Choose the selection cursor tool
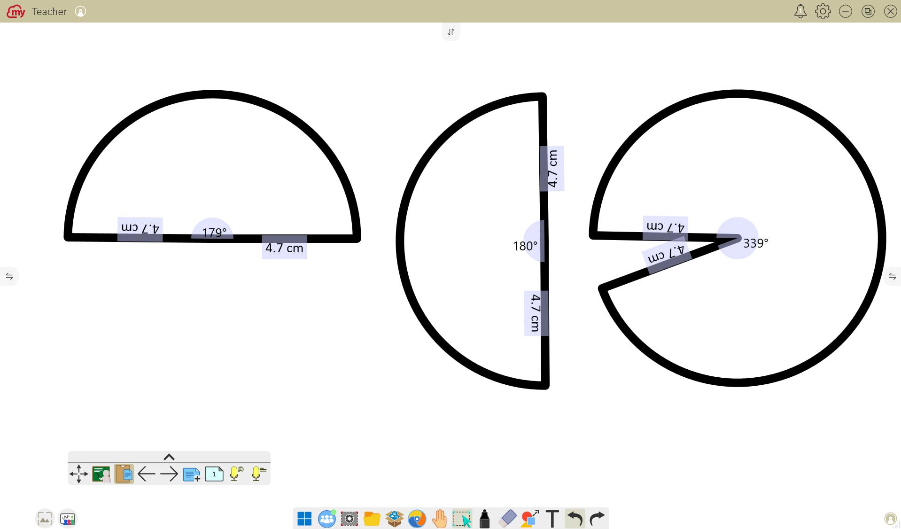This screenshot has height=529, width=901. tap(462, 519)
